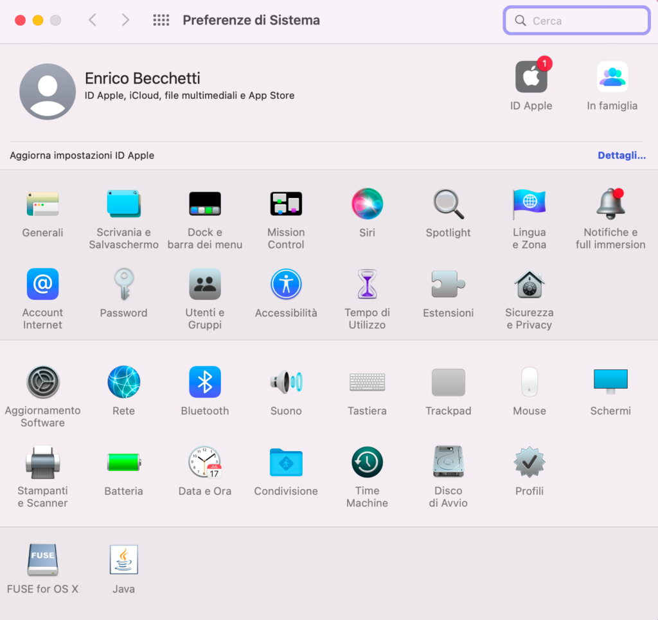Open Spotlight settings
The width and height of the screenshot is (658, 620).
[x=448, y=204]
